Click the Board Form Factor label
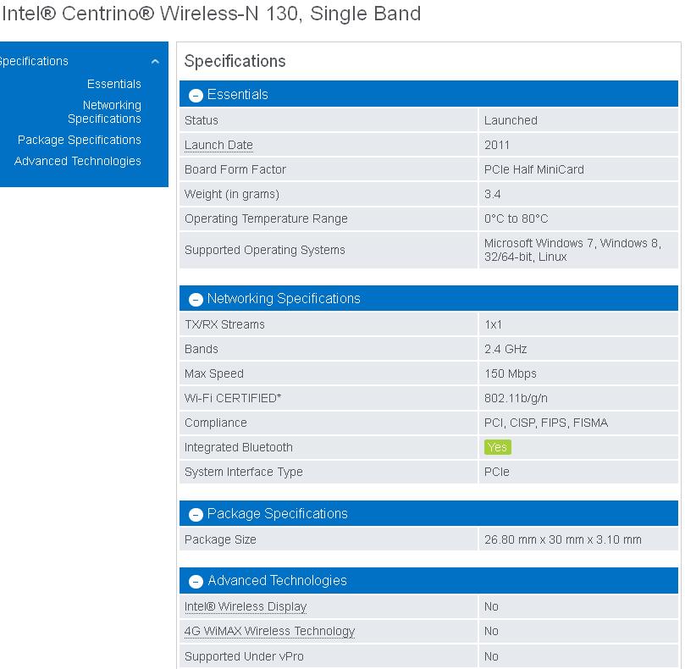The width and height of the screenshot is (685, 669). (x=235, y=169)
